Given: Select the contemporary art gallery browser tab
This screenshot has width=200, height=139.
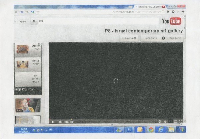Looking at the screenshot, I should [150, 7].
